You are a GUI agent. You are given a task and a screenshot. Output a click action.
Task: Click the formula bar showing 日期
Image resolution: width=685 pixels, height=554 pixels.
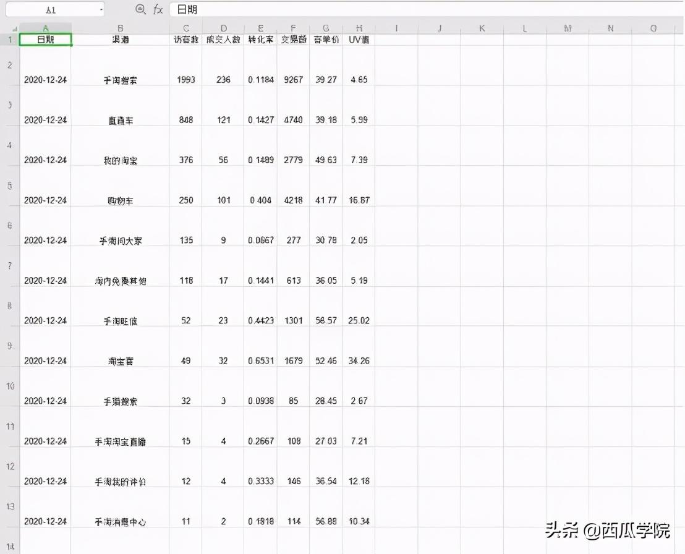(426, 9)
